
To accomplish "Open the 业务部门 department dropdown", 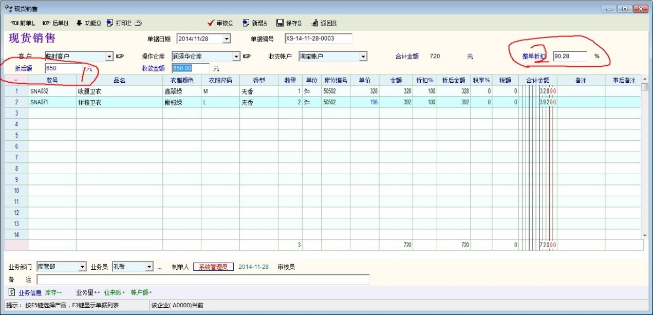I will click(x=82, y=267).
